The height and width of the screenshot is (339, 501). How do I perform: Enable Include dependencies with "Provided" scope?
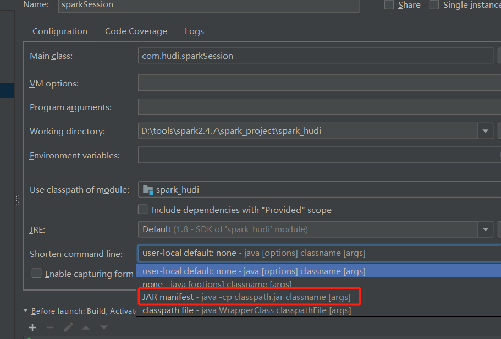click(x=142, y=210)
